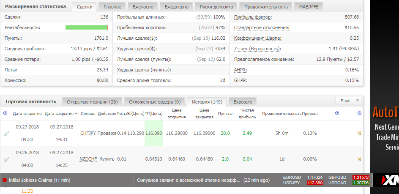Open the CHFJPY symbol link
Screen dimensions: 399x194
(88, 133)
